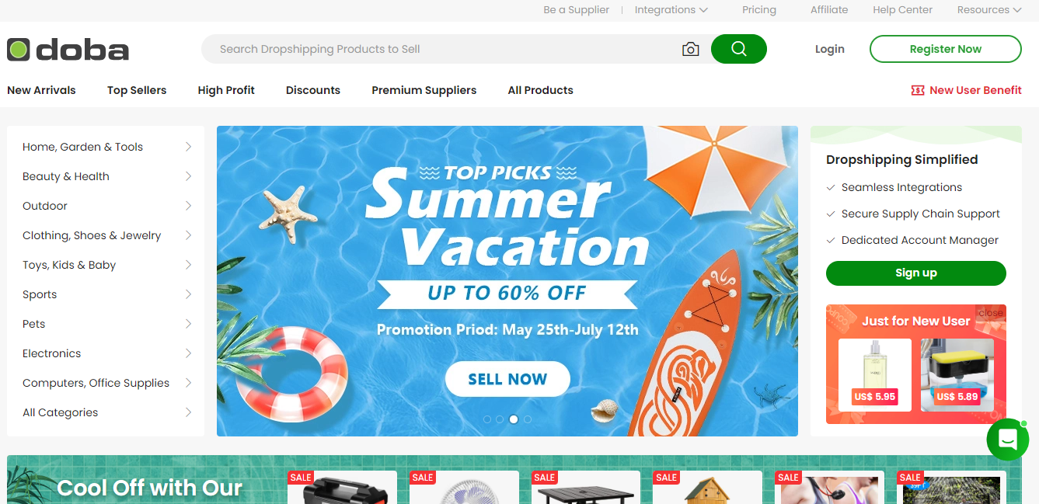Screen dimensions: 1039x504
Task: Select the first carousel slide dot
Action: [487, 419]
